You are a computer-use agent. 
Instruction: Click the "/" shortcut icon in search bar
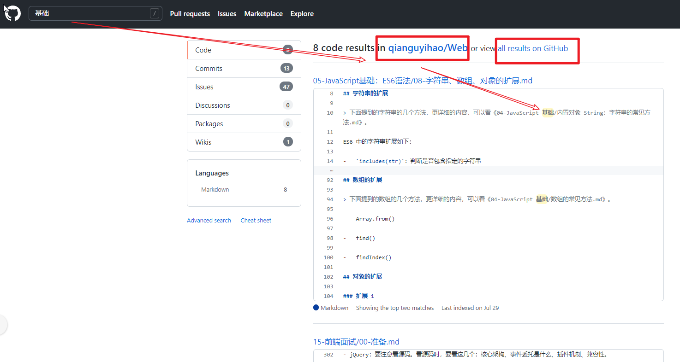[x=155, y=13]
